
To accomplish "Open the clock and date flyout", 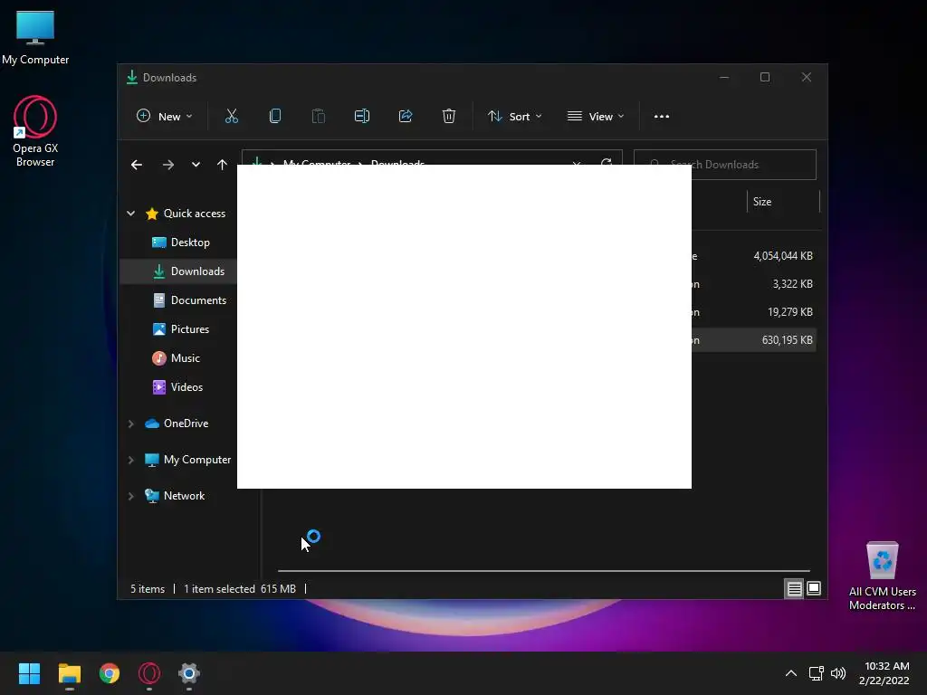I will click(x=884, y=673).
